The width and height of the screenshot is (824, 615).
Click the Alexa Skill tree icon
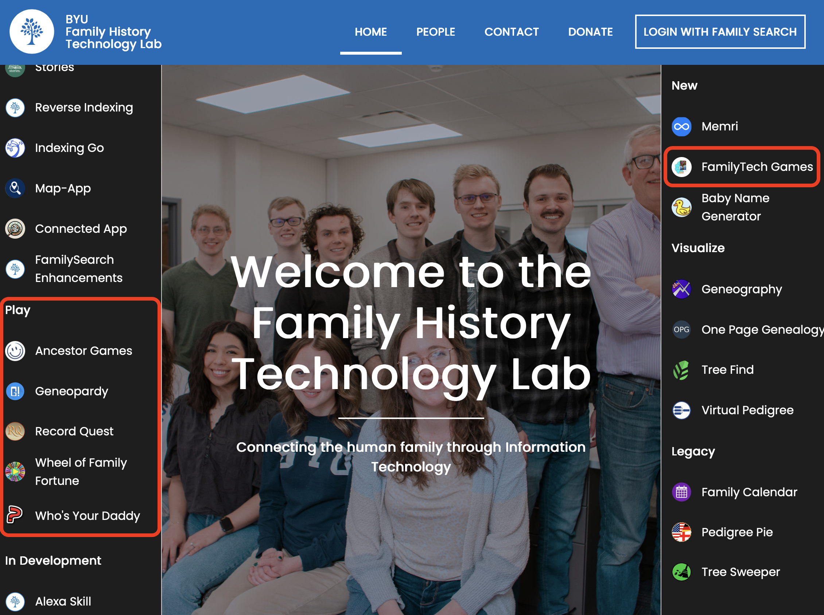coord(15,601)
